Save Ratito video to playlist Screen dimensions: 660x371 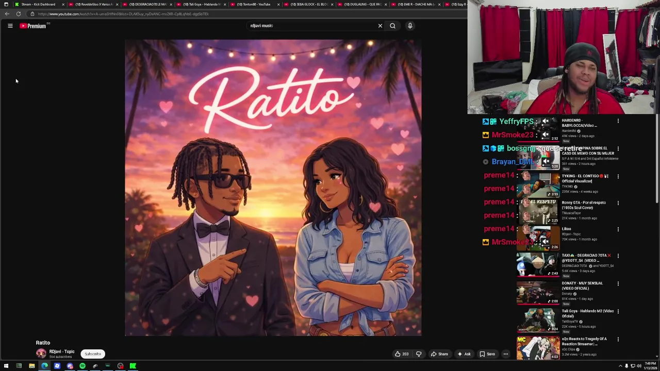(x=487, y=354)
